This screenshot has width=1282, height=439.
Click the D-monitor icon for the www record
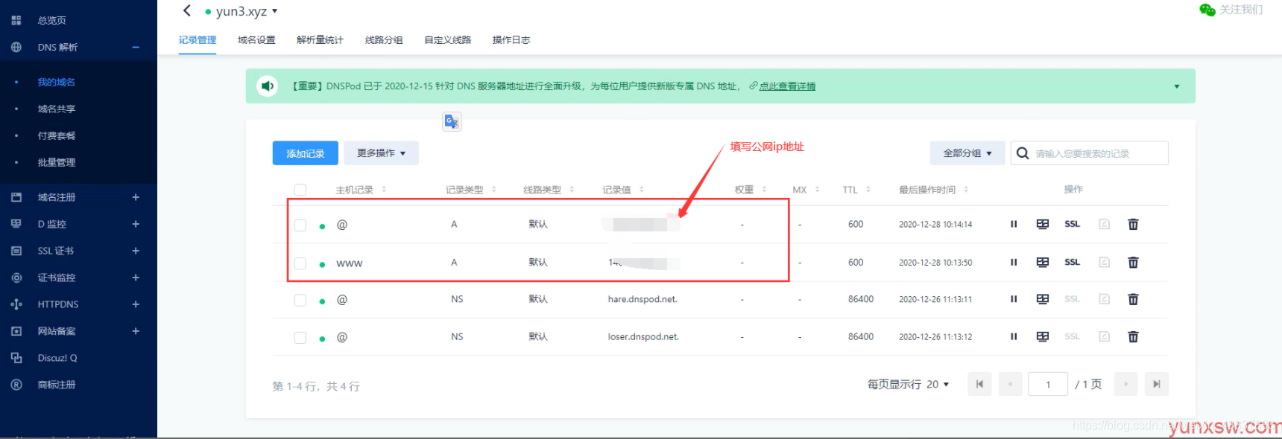[x=1043, y=262]
